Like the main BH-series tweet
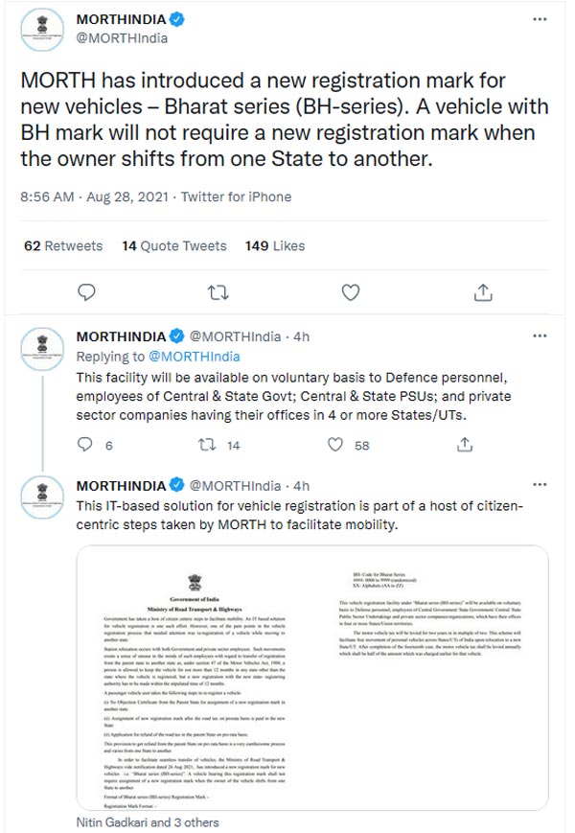Viewport: 575px width, 833px height. pos(352,292)
